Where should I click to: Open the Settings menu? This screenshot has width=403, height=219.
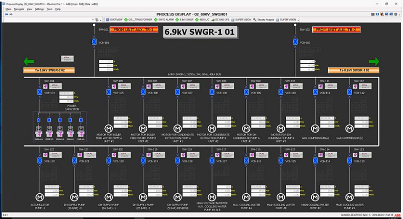(x=39, y=9)
